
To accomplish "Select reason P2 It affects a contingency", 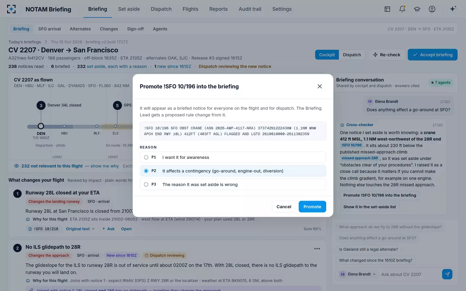I will pyautogui.click(x=233, y=171).
